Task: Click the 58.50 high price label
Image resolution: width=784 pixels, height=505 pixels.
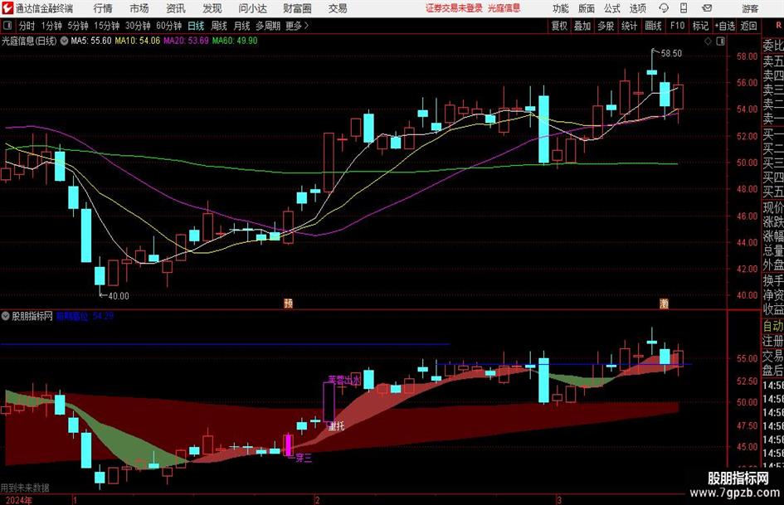Action: 671,53
